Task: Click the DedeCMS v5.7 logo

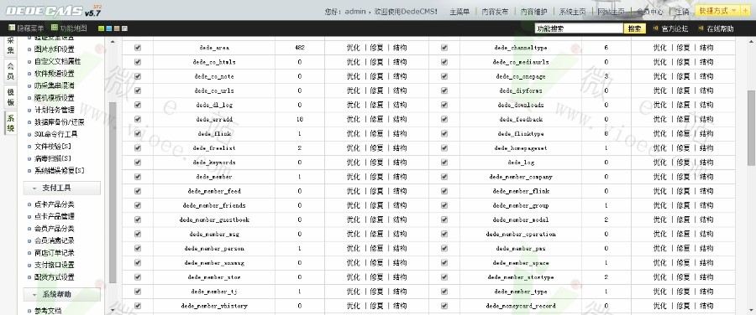Action: (53, 11)
